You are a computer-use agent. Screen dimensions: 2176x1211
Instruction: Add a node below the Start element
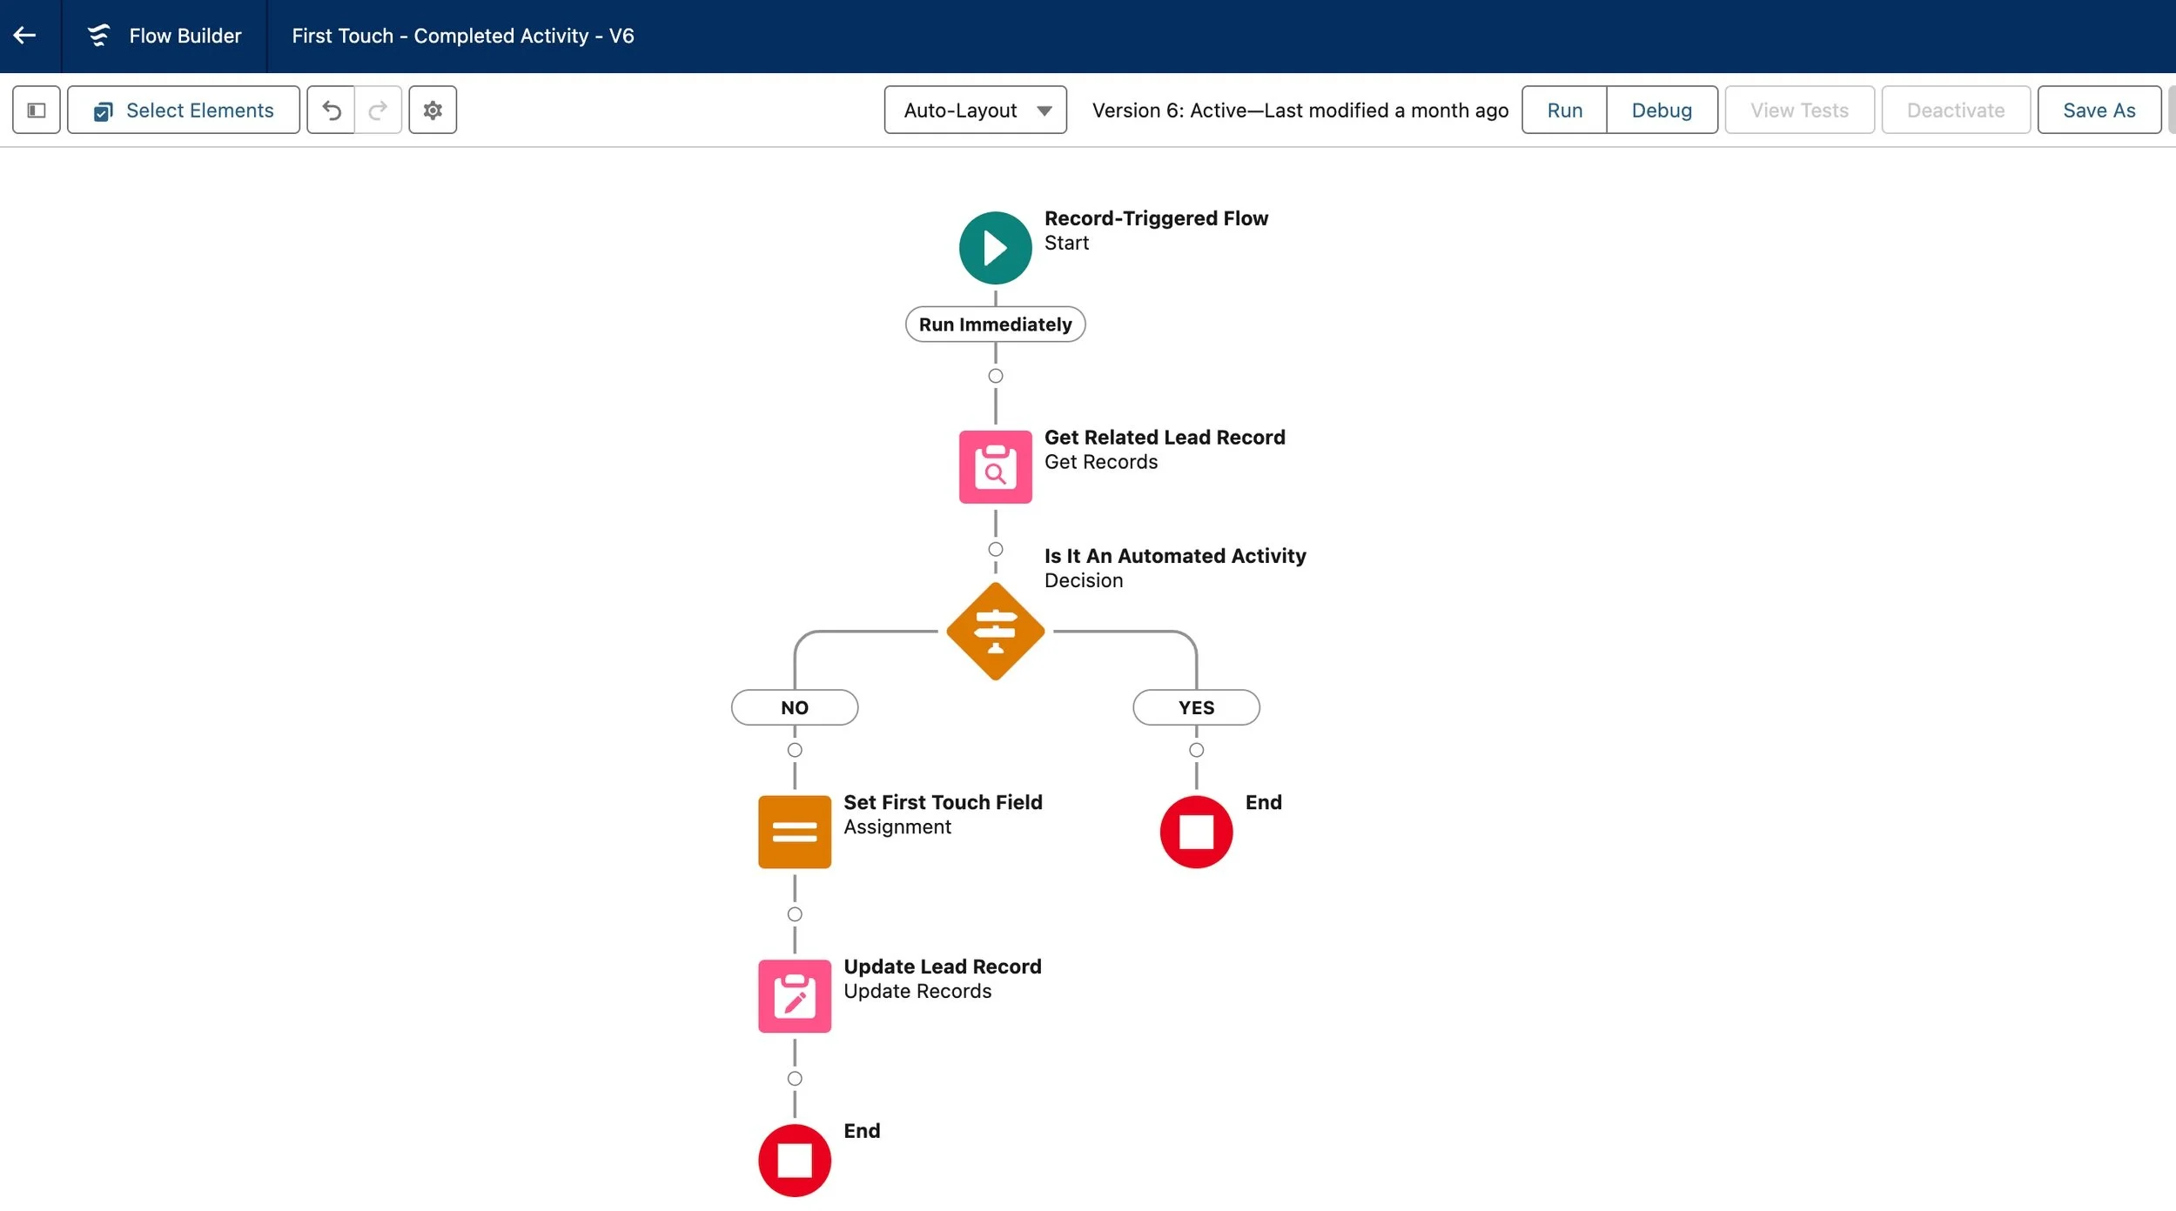point(994,376)
